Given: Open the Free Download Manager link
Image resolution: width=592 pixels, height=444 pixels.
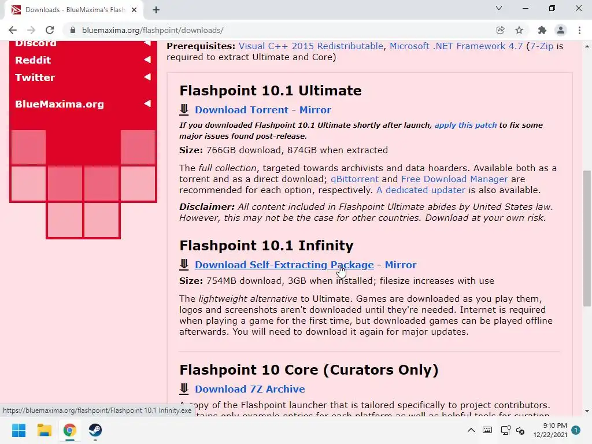Looking at the screenshot, I should click(454, 179).
